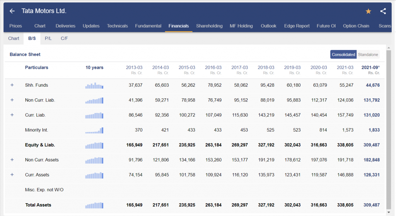Viewport: 396px width, 216px height.
Task: Select the Chart sub-tab under Financials
Action: [x=14, y=38]
